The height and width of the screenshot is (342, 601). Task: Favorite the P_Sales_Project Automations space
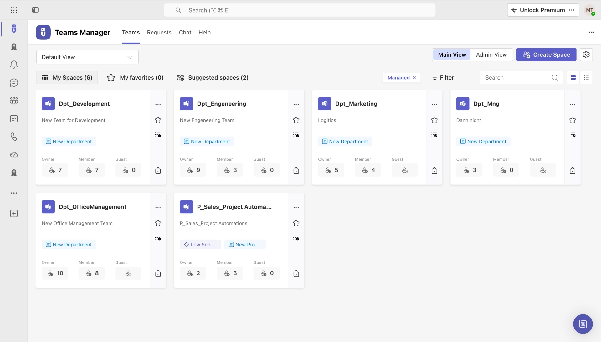click(x=296, y=223)
